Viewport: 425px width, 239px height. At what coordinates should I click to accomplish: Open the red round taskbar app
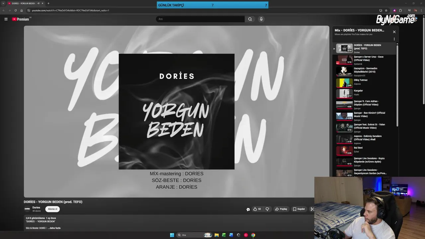click(246, 235)
